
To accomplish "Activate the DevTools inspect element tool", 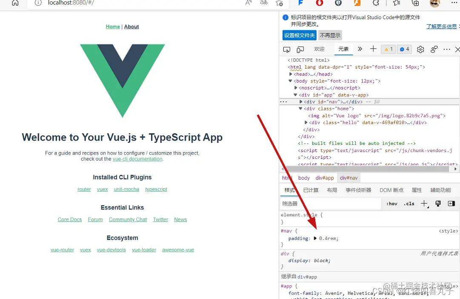I will (287, 49).
